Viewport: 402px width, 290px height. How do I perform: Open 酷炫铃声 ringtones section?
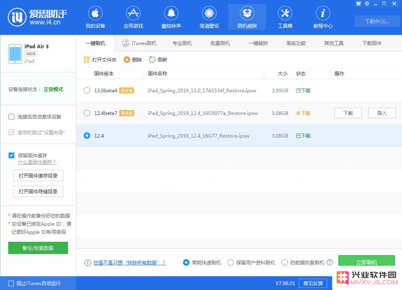coord(171,18)
